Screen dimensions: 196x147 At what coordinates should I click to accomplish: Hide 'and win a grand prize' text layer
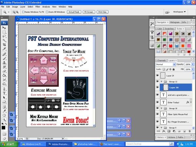157,95
